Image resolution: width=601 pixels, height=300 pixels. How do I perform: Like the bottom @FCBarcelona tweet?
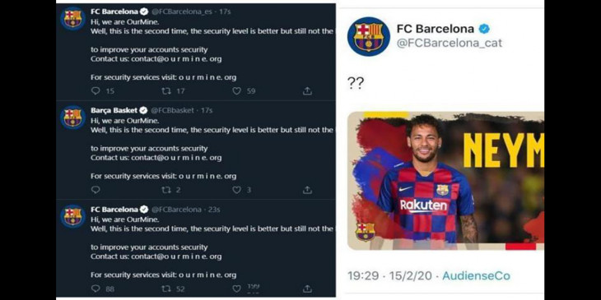[x=237, y=288]
